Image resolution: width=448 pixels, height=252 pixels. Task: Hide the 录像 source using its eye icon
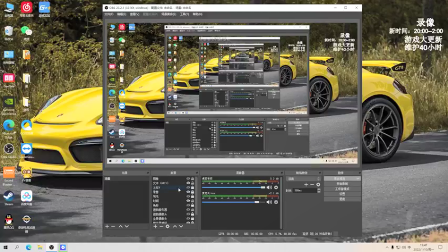tap(188, 192)
